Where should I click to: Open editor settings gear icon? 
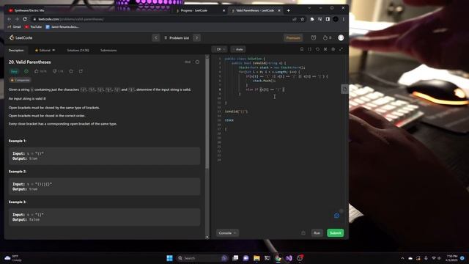333,49
